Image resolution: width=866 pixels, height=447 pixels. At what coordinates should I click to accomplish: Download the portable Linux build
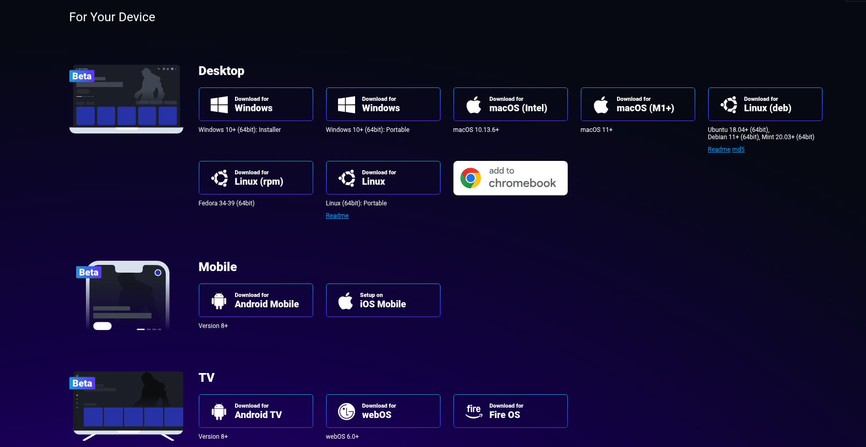pyautogui.click(x=383, y=178)
